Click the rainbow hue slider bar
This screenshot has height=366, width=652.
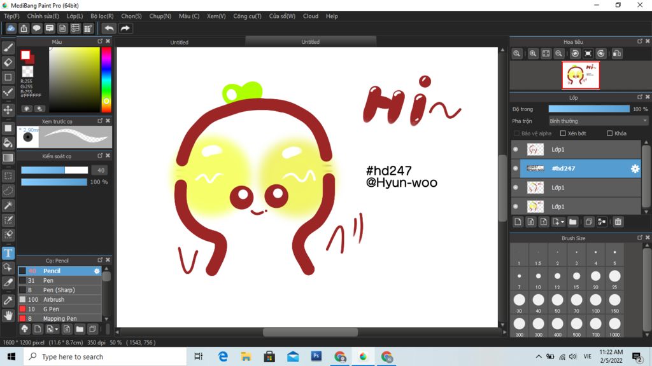106,79
